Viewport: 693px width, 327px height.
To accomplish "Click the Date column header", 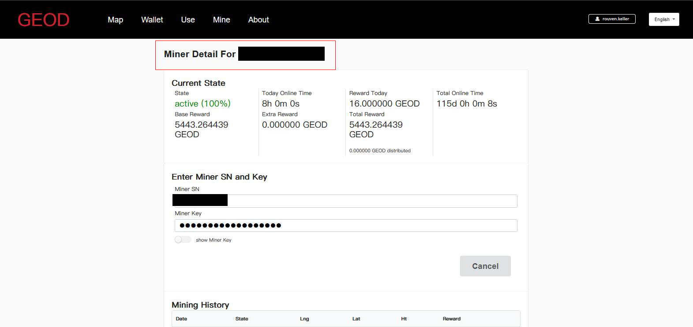I will pyautogui.click(x=181, y=319).
